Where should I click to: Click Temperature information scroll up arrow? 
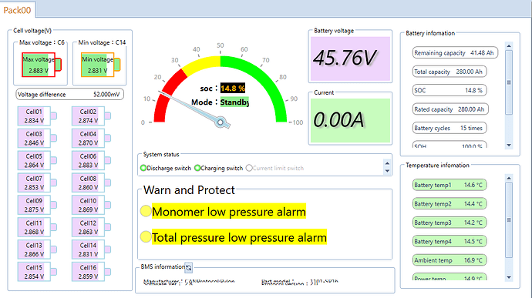[509, 178]
